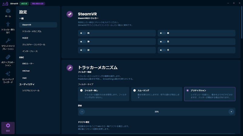Increase the filter amount with plus button

pos(231,112)
